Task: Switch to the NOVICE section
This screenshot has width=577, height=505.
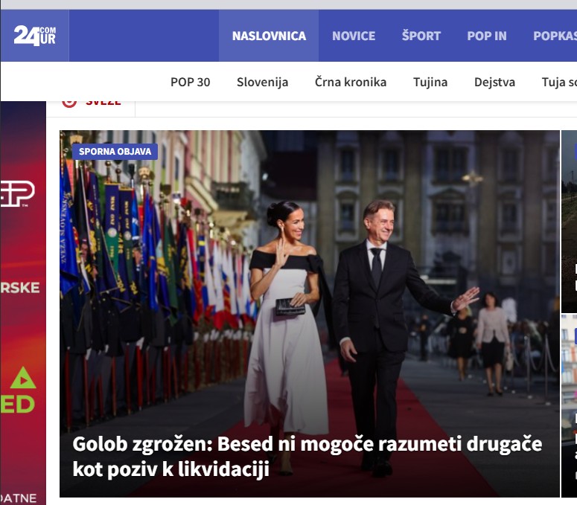Action: tap(354, 36)
